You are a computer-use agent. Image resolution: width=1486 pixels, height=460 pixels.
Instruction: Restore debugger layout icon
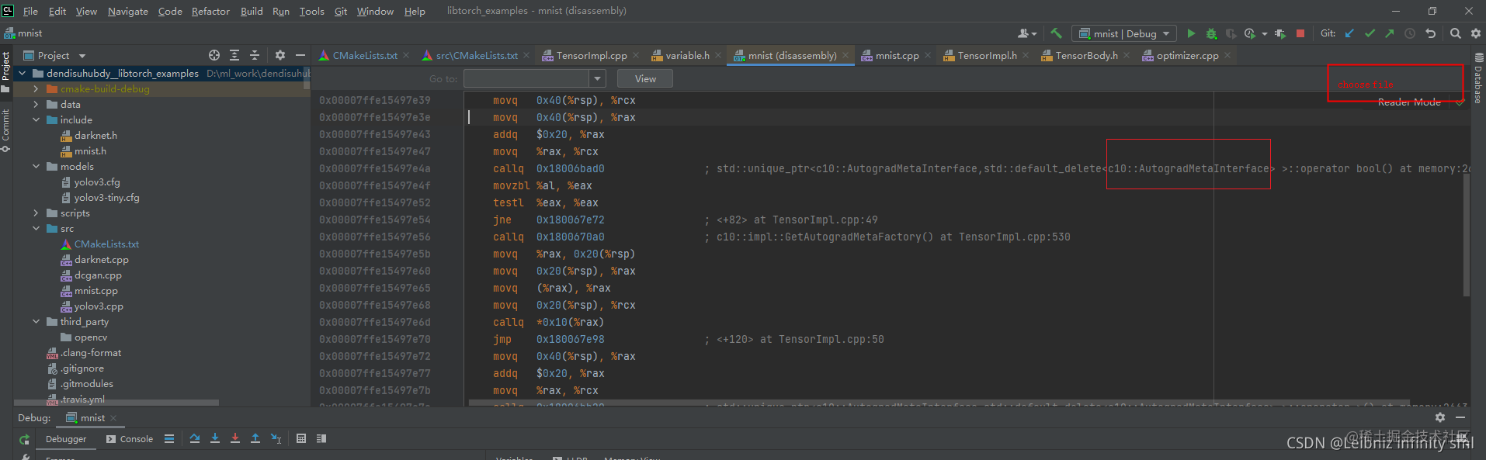pyautogui.click(x=321, y=438)
